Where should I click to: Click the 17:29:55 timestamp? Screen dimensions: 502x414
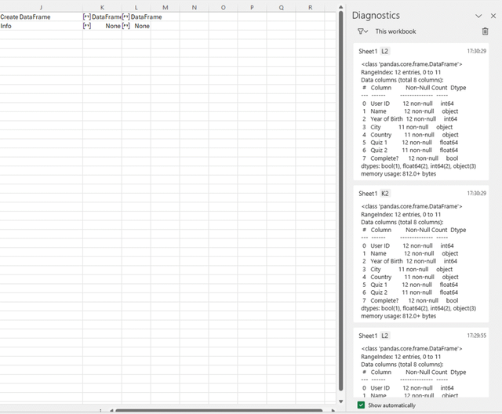coord(476,336)
